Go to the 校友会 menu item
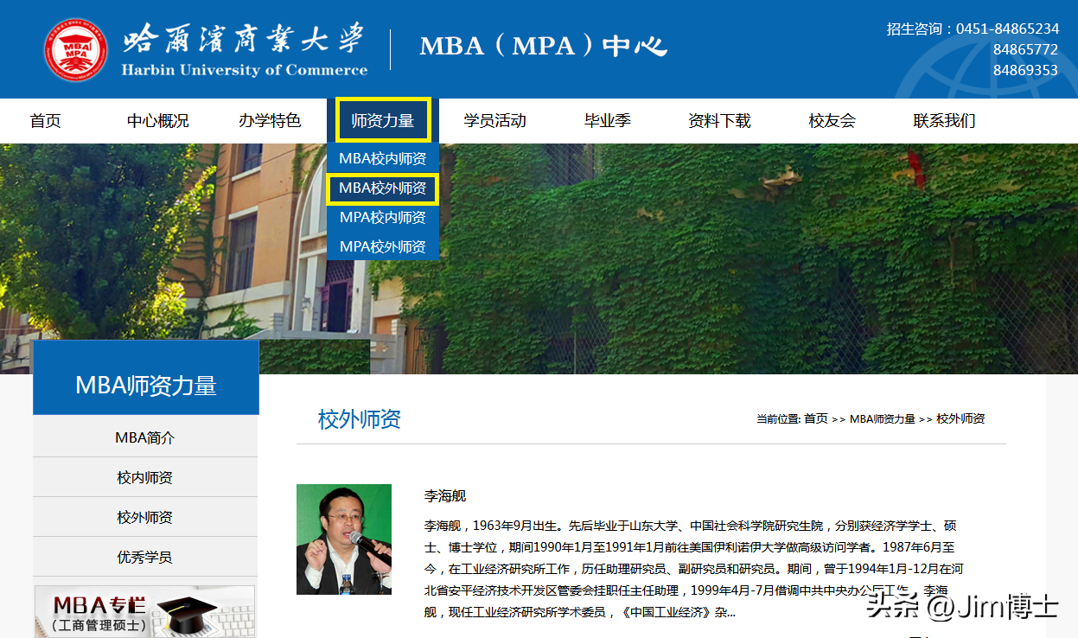This screenshot has width=1078, height=638. point(832,121)
